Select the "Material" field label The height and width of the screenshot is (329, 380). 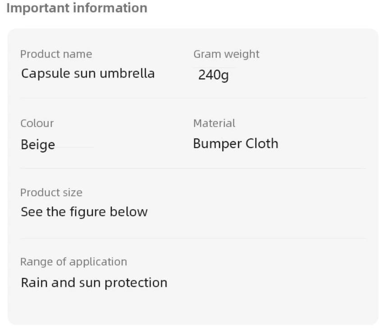point(214,123)
